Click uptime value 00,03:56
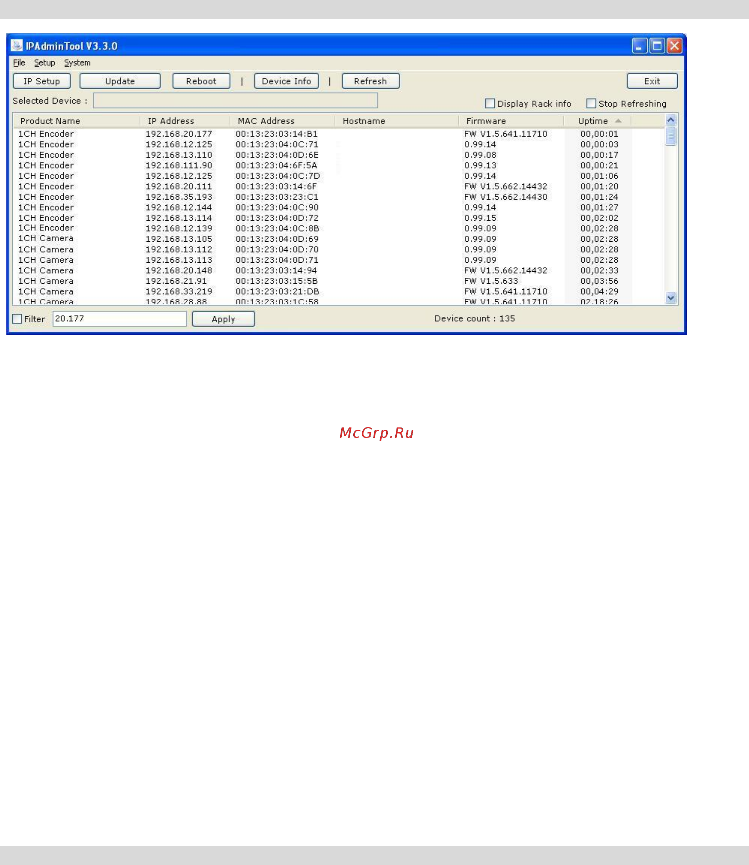This screenshot has width=749, height=865. pos(599,281)
